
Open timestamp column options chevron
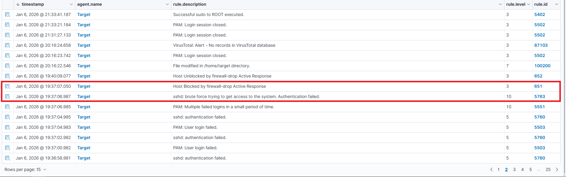tap(72, 4)
